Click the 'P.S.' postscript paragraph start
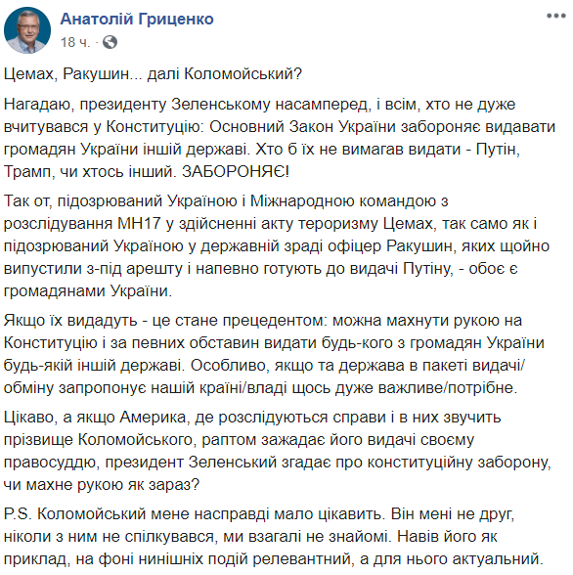Viewport: 573px width, 575px height. [18, 514]
